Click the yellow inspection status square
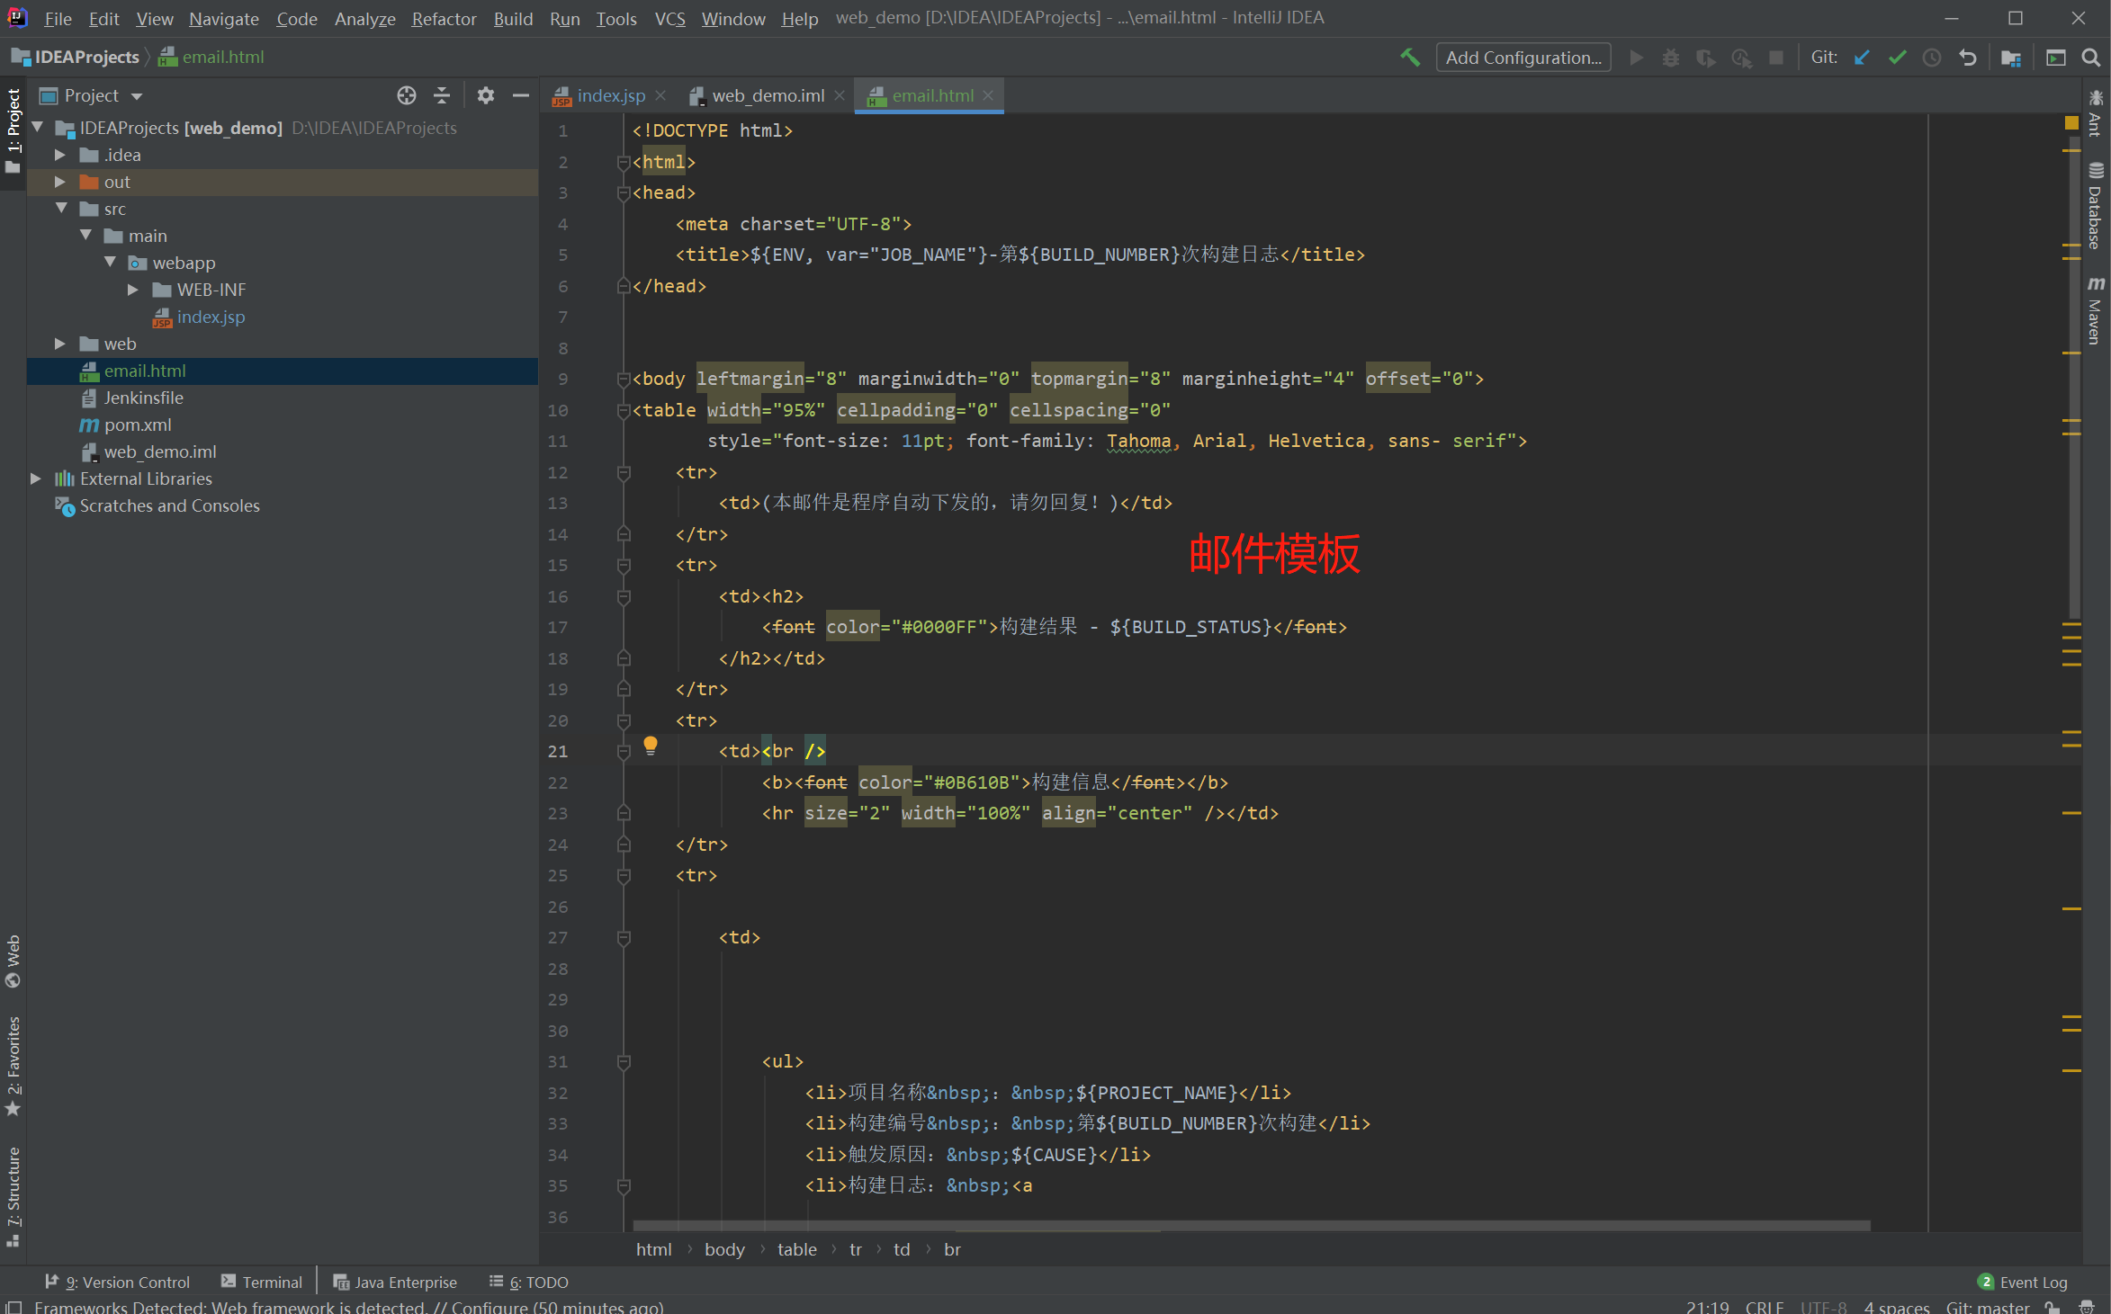Screen dimensions: 2111x1314 [2071, 122]
